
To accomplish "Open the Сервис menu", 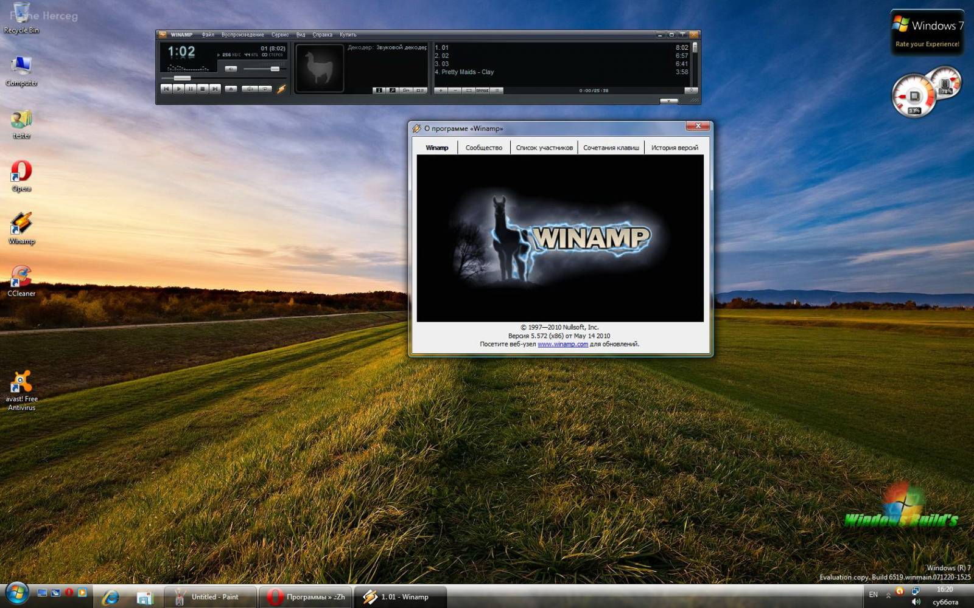I will click(280, 35).
